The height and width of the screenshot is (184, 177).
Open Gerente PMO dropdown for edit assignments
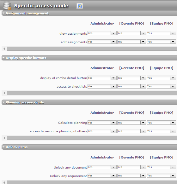[x=143, y=42]
